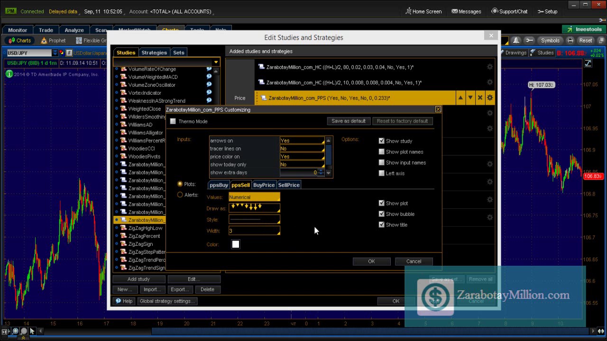Screen dimensions: 607x341
Task: Open Values Numerical dropdown
Action: click(x=254, y=197)
